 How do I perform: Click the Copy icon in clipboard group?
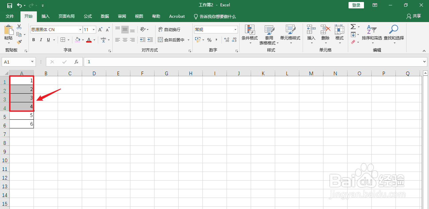[19, 34]
